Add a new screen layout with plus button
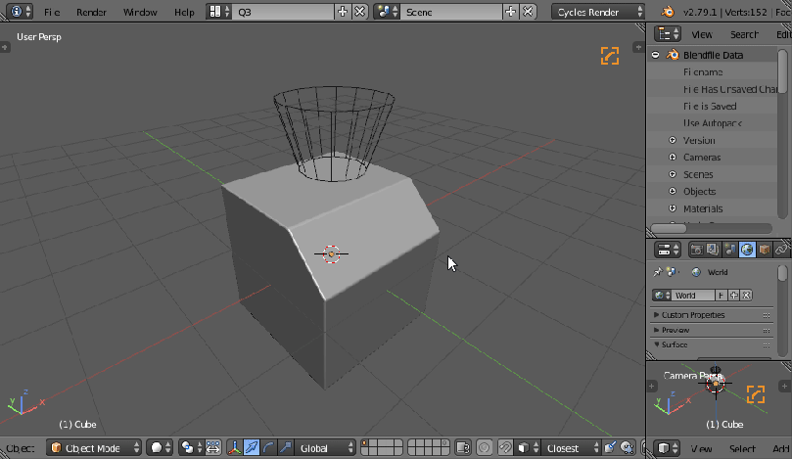 tap(343, 12)
